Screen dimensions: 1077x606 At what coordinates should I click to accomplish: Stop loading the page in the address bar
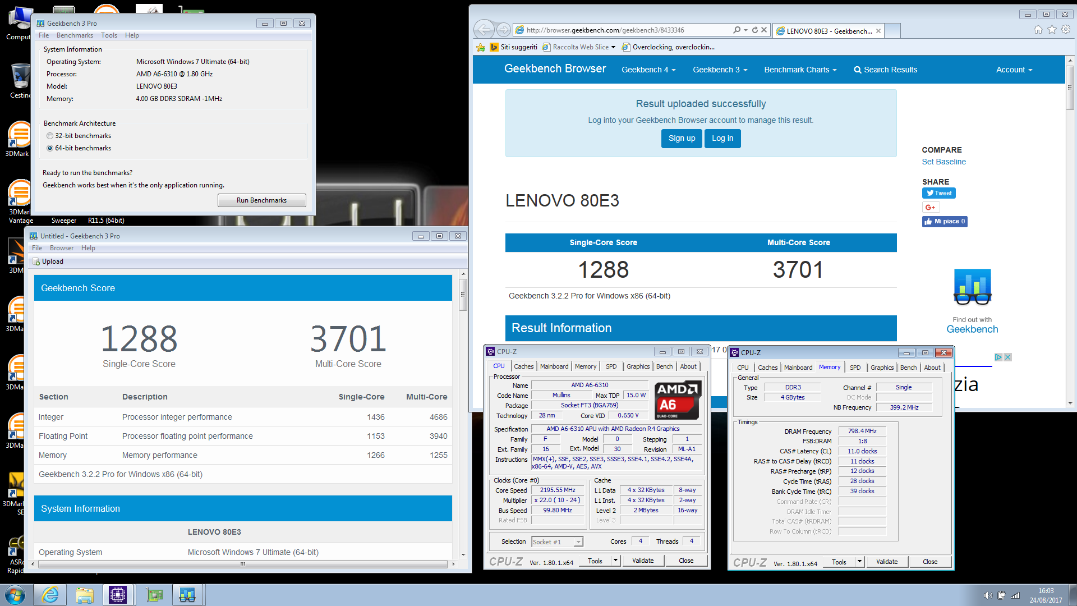click(x=764, y=30)
